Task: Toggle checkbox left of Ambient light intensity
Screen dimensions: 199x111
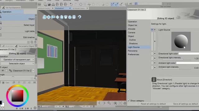Action: point(152,68)
